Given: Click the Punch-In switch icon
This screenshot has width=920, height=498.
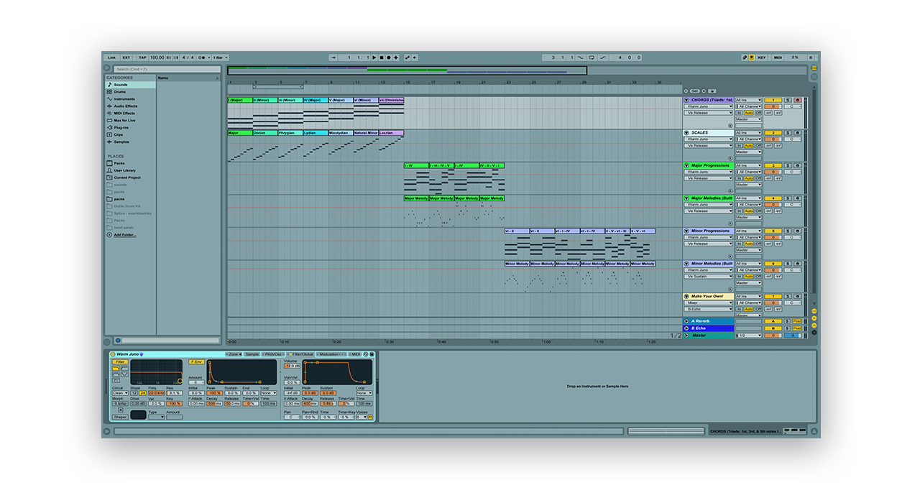Looking at the screenshot, I should tap(580, 57).
